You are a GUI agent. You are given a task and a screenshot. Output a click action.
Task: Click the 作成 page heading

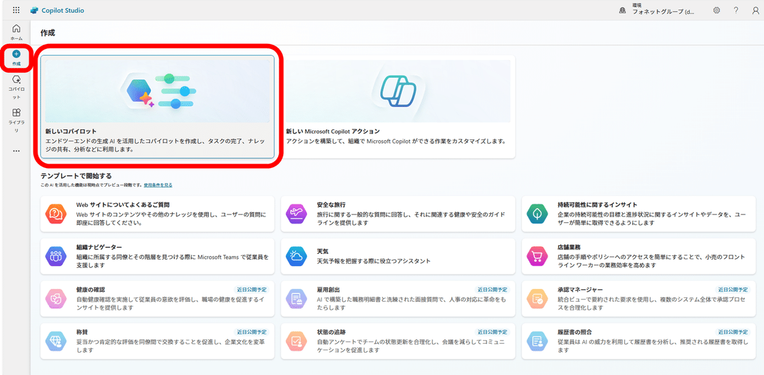[x=48, y=32]
